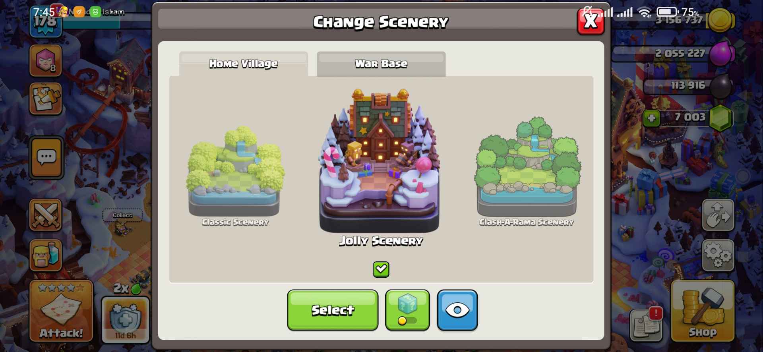Open the news notes with alert badge

(x=646, y=325)
